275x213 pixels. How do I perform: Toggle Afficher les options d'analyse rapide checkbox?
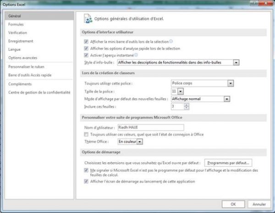pos(86,48)
